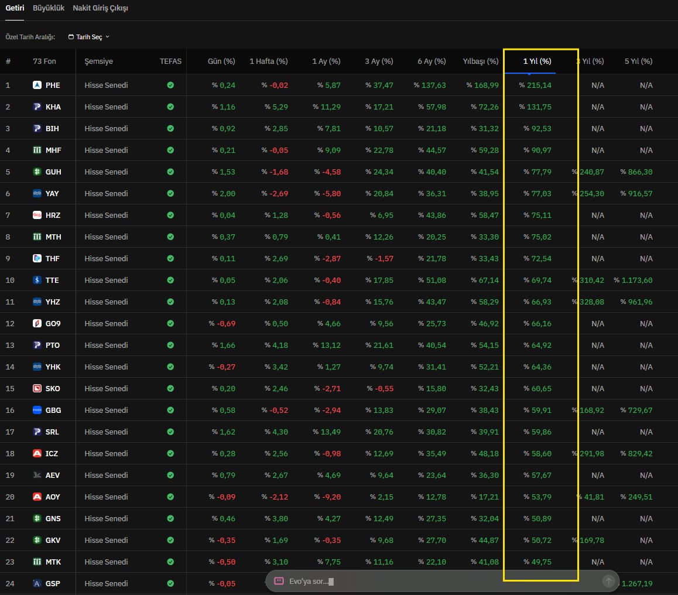Sort by the 6 Ay (%) column
This screenshot has width=678, height=595.
tap(432, 61)
